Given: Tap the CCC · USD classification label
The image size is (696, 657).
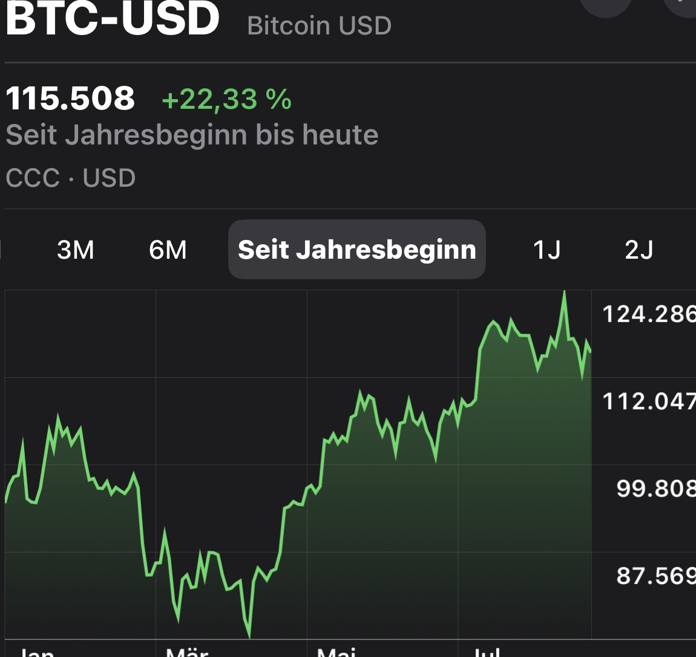Looking at the screenshot, I should click(x=70, y=177).
